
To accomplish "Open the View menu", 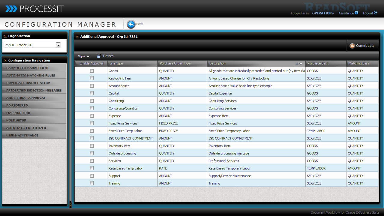I will [x=83, y=56].
